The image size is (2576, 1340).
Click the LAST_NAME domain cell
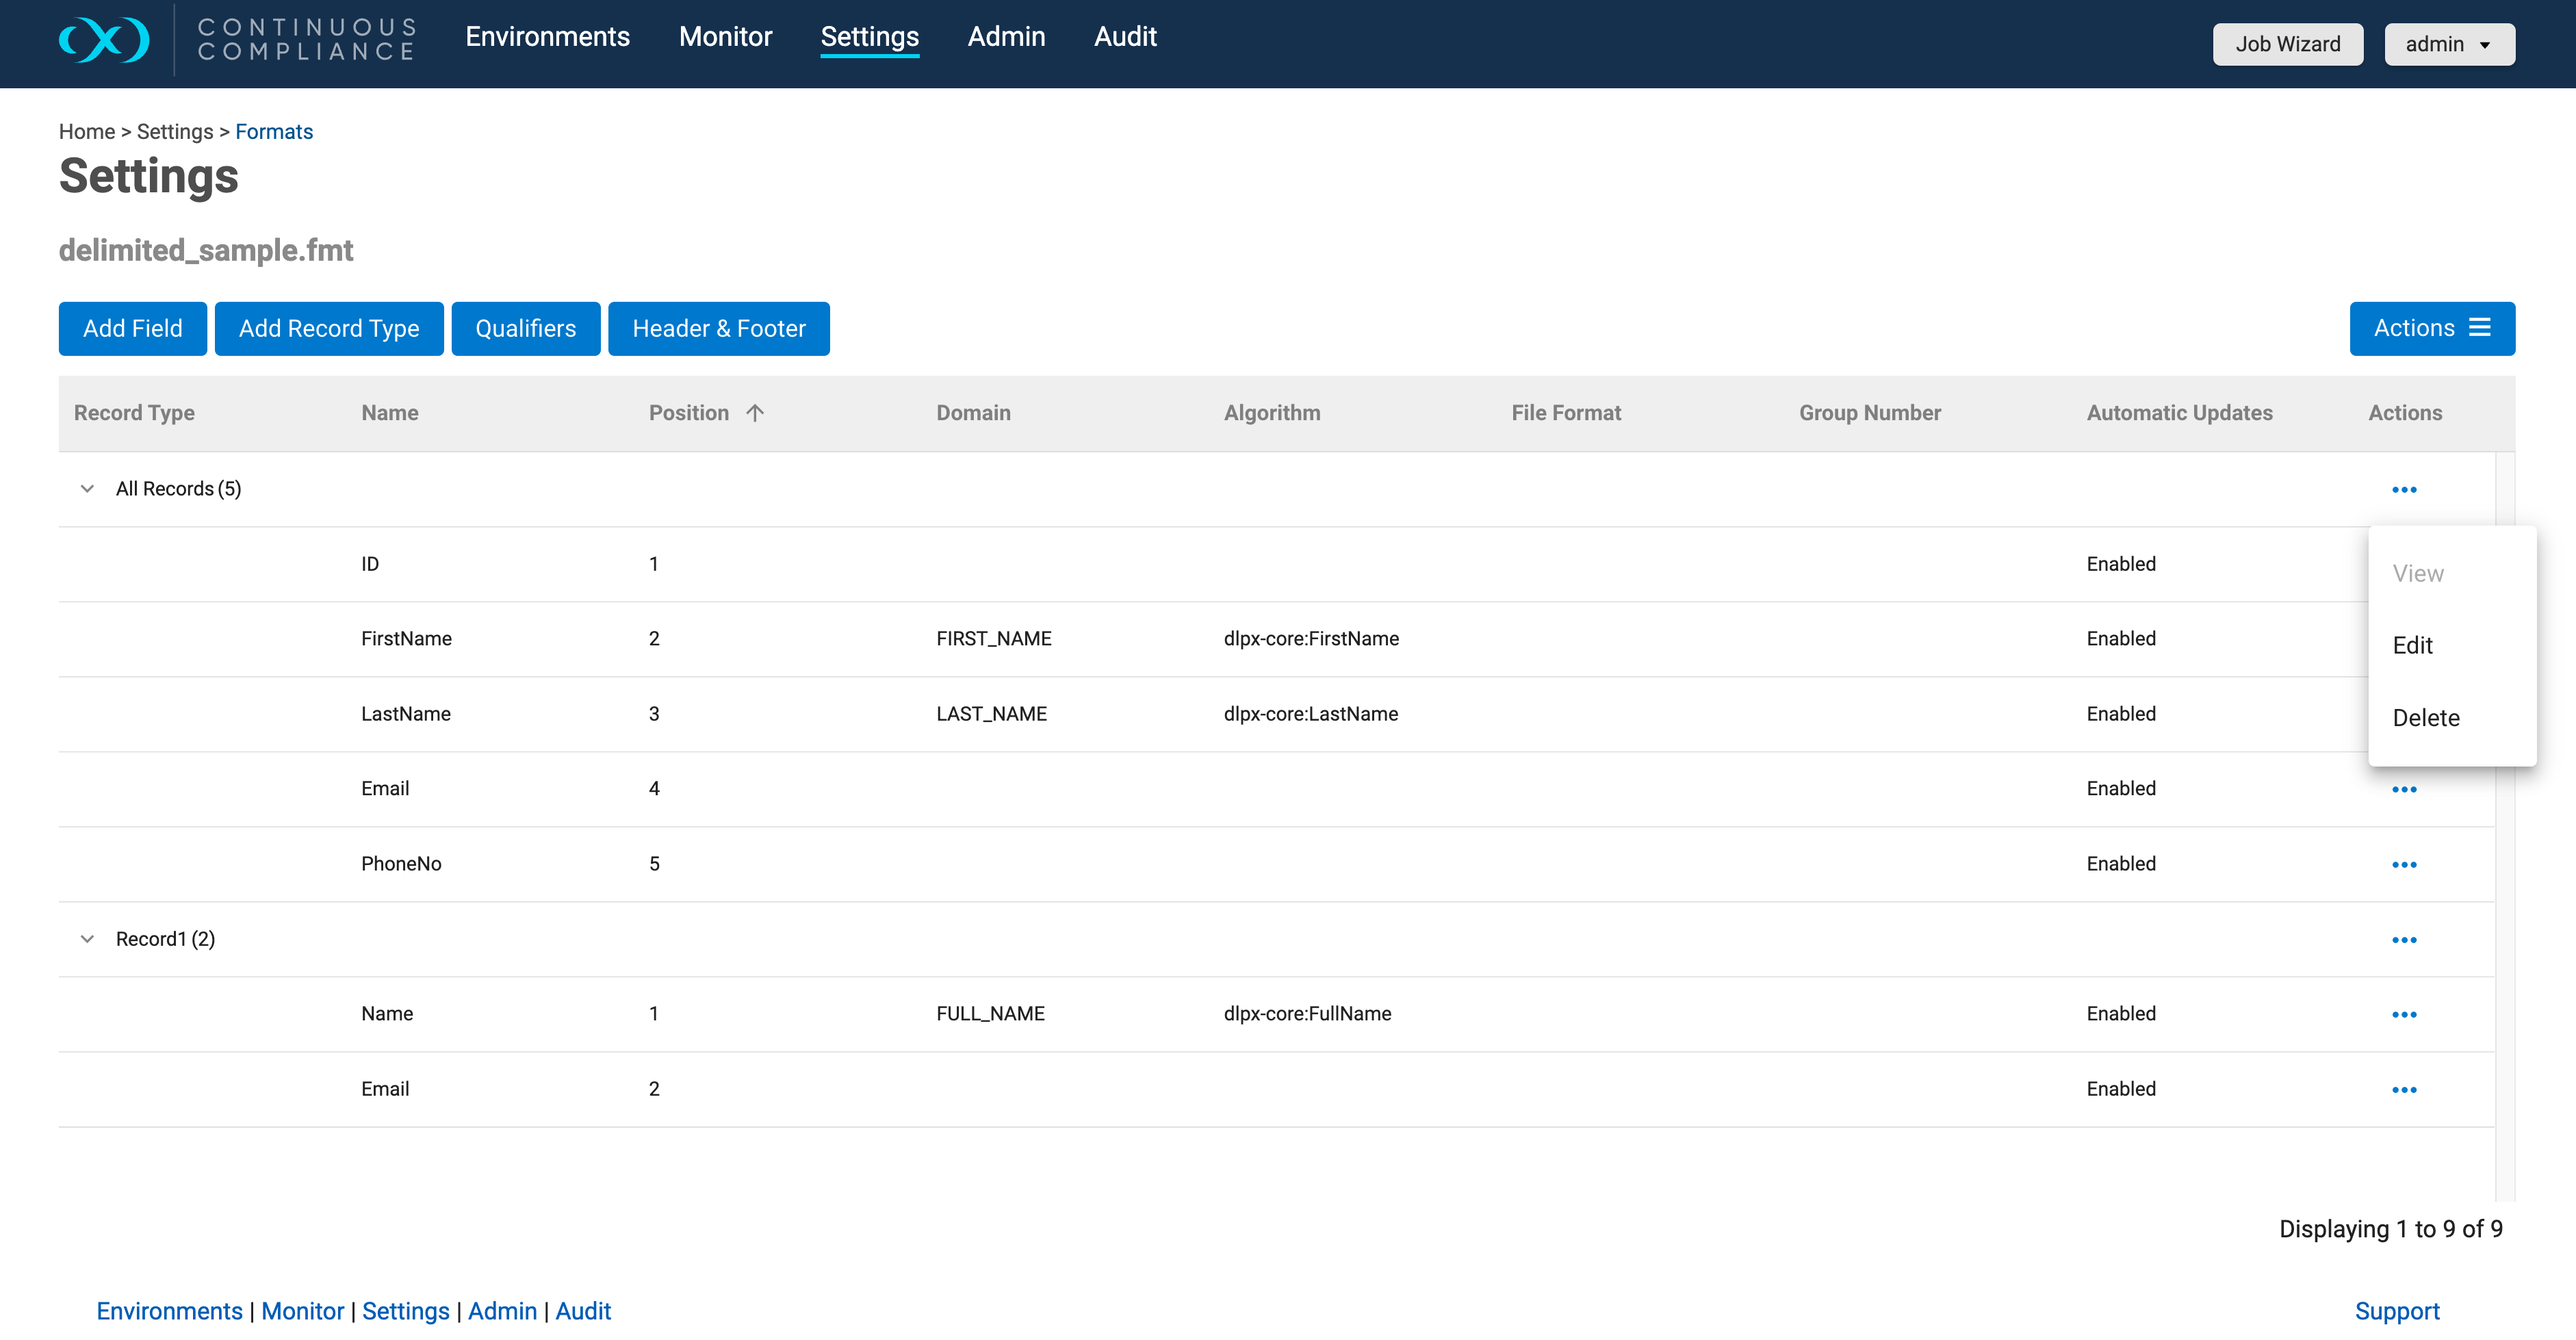coord(992,714)
